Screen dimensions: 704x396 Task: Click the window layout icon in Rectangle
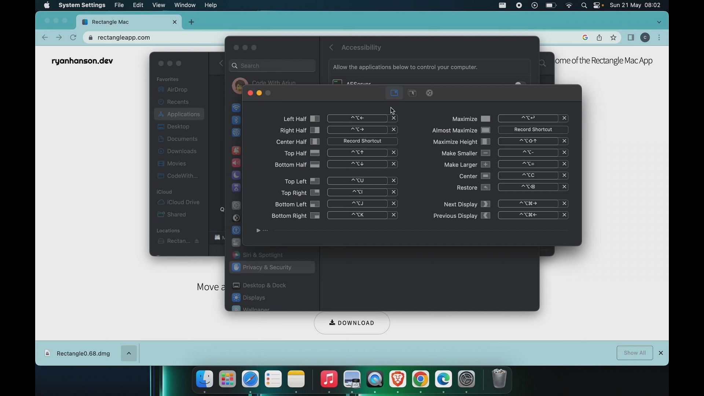pos(394,93)
